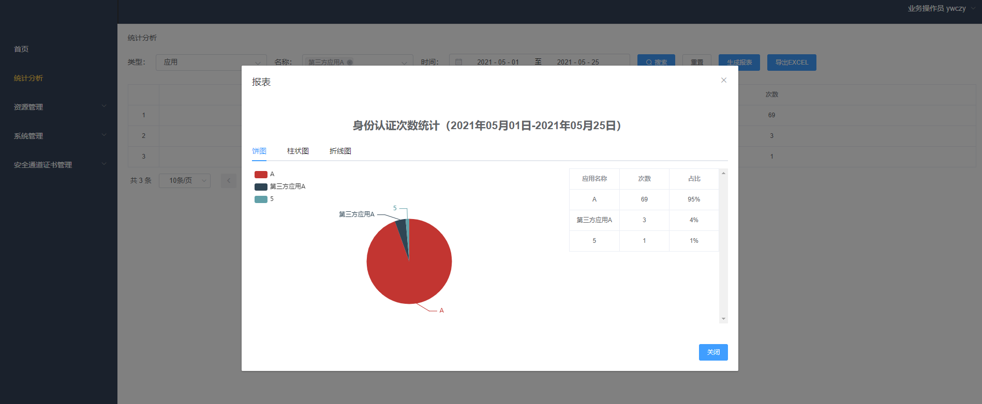Toggle legend swatch for 5

261,199
